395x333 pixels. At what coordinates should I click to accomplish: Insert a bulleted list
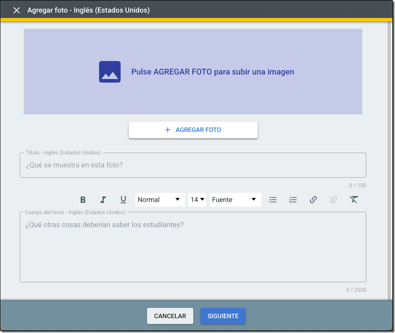click(x=273, y=200)
